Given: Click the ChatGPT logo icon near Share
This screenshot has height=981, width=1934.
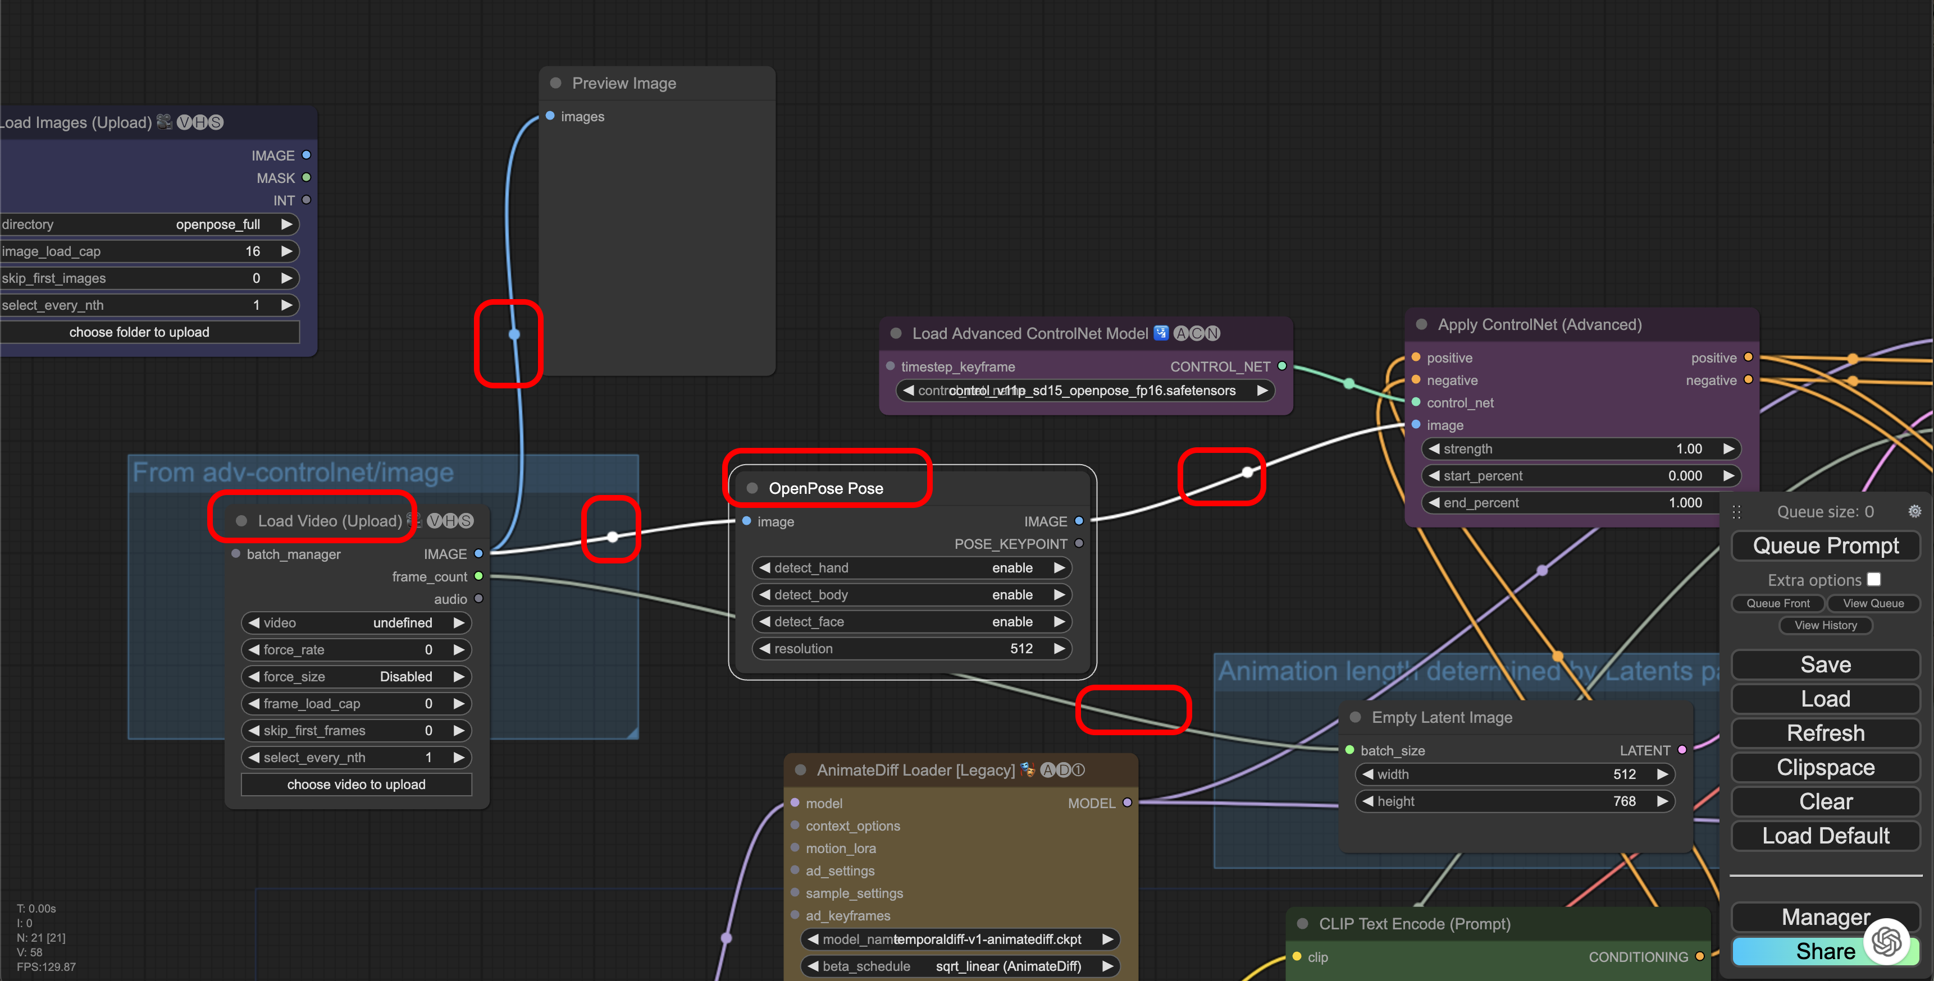Looking at the screenshot, I should 1886,941.
